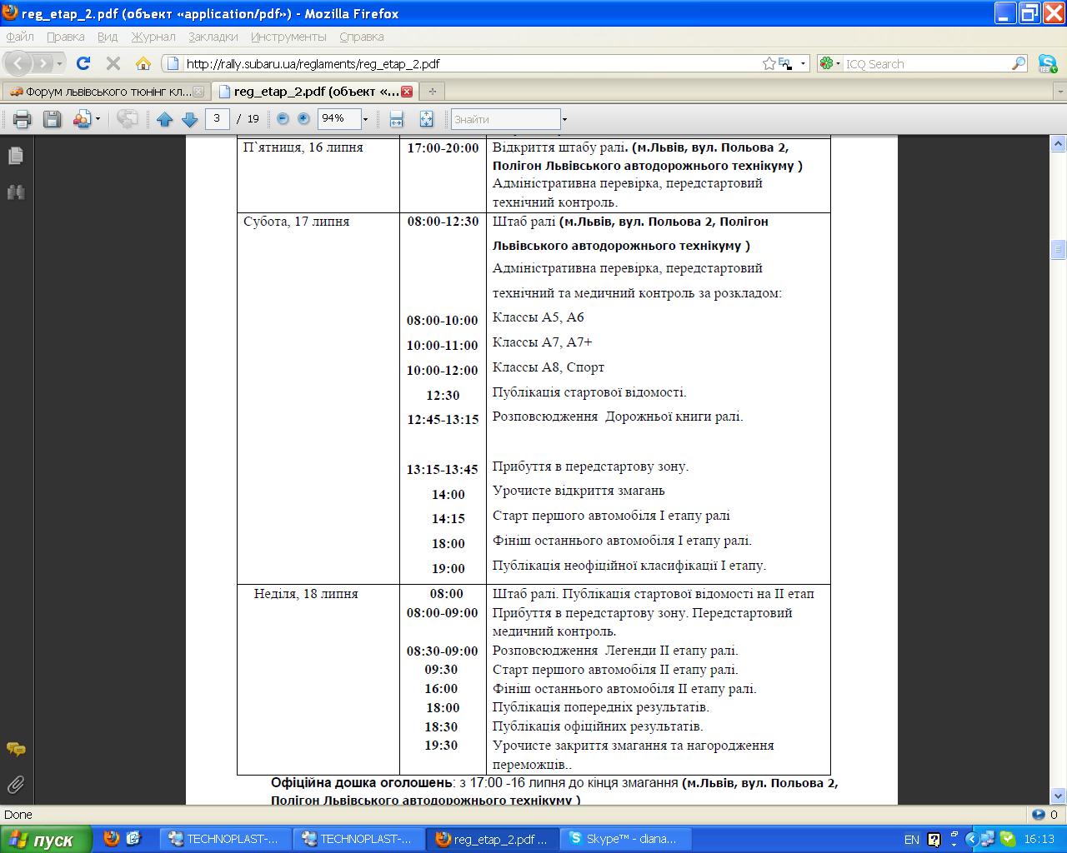
Task: Click the address bar URL
Action: [x=313, y=63]
